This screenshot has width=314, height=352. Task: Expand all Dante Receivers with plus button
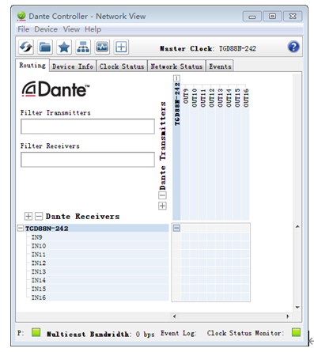(x=28, y=216)
